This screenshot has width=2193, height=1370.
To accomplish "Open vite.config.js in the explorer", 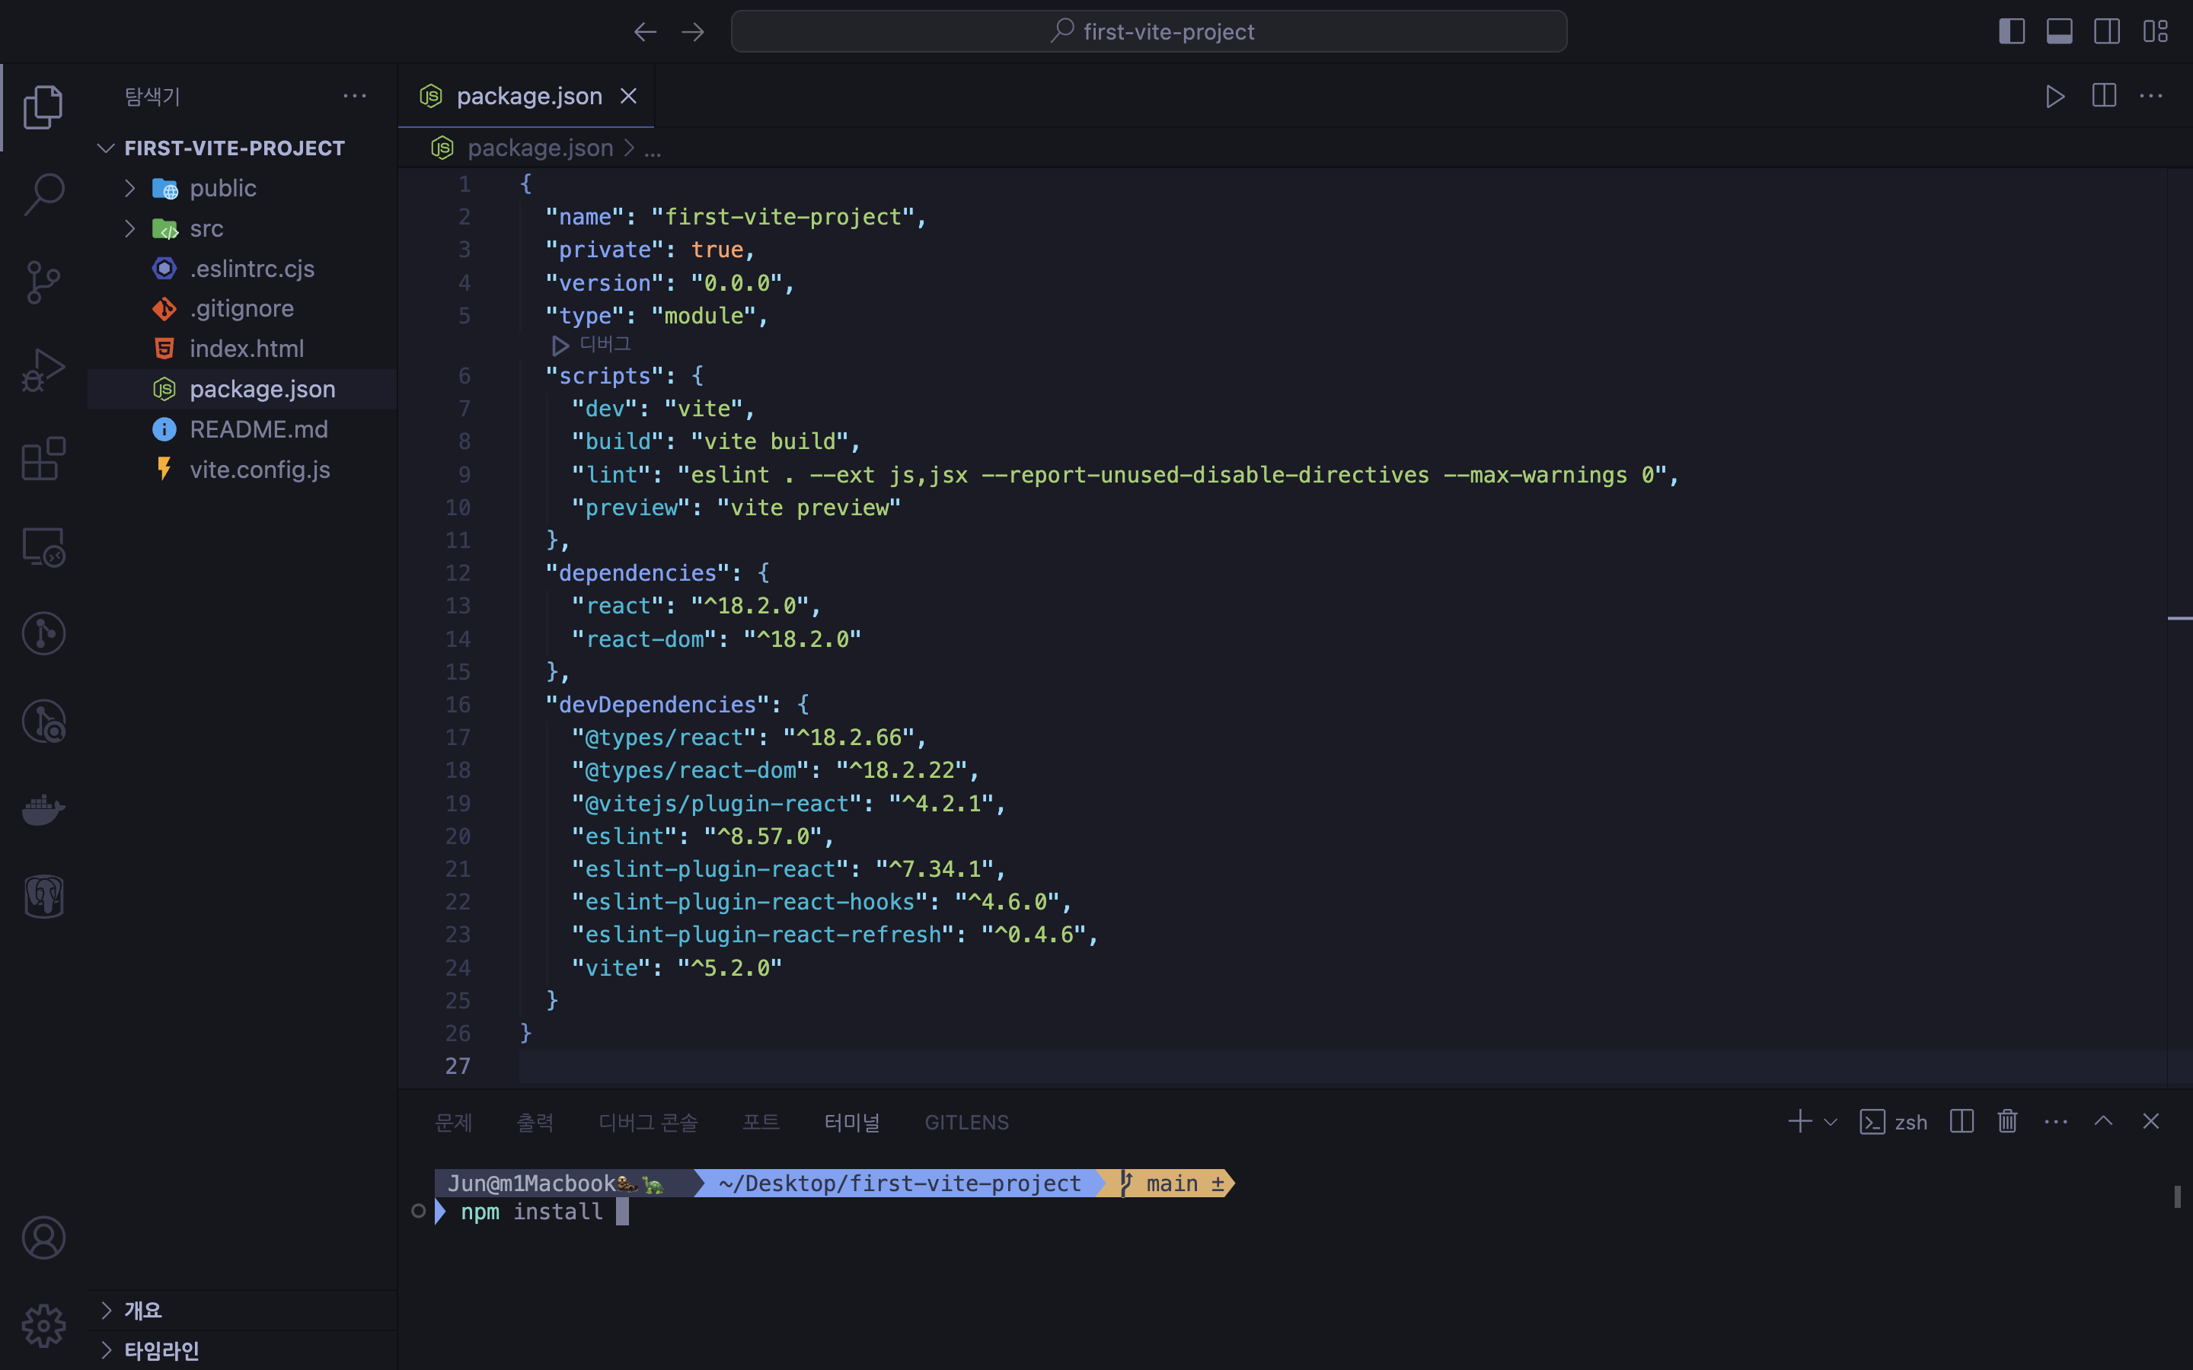I will (x=259, y=470).
